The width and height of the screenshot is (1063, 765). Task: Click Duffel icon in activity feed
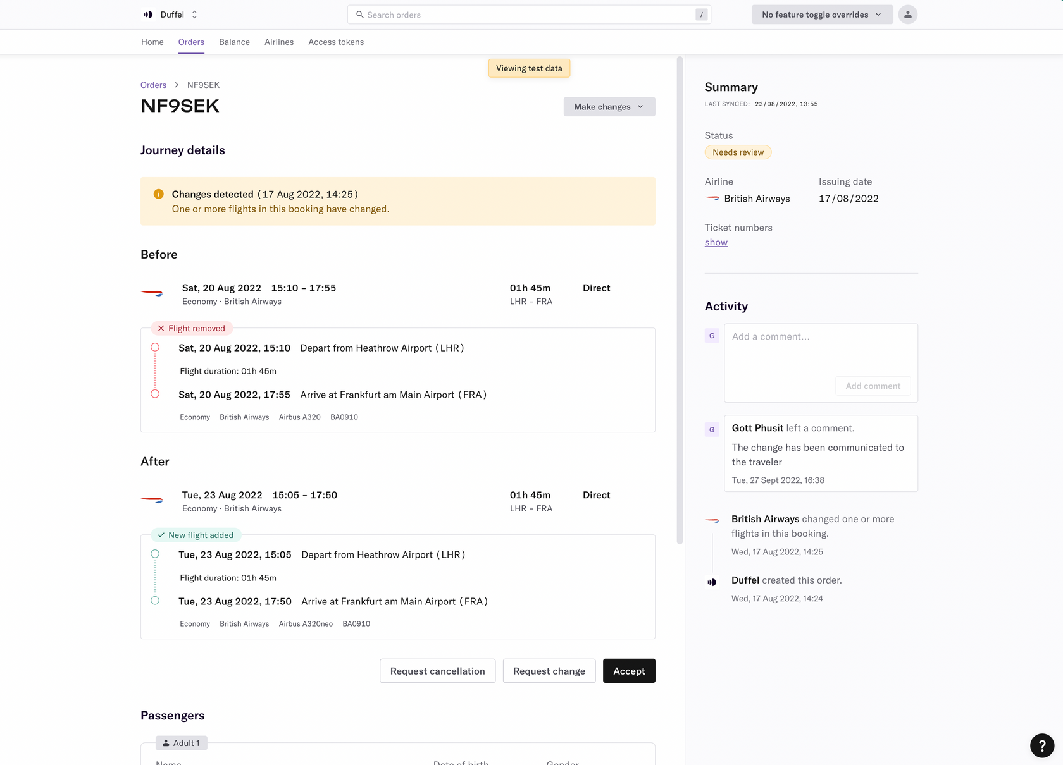coord(712,582)
